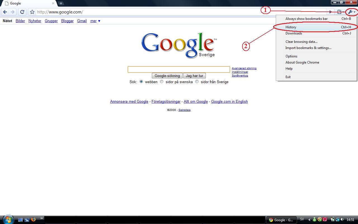Close the Google tab

(53, 3)
